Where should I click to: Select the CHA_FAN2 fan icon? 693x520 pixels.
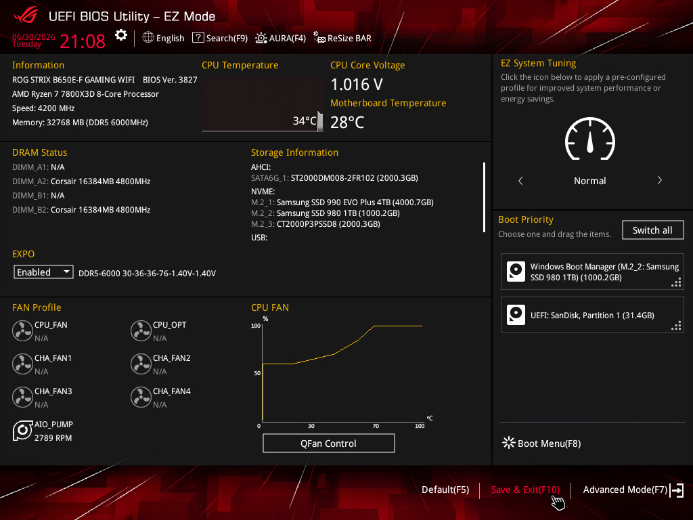(141, 364)
